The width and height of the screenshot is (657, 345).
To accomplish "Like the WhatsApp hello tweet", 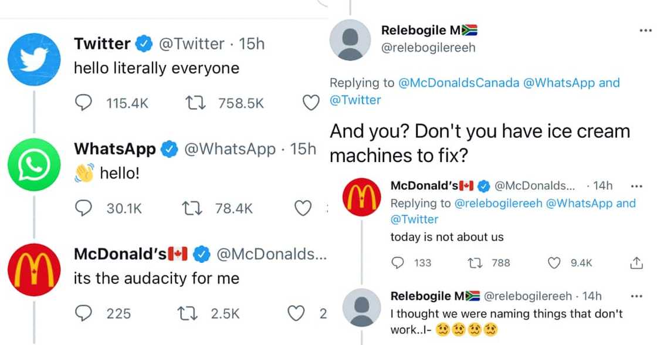I will (302, 208).
